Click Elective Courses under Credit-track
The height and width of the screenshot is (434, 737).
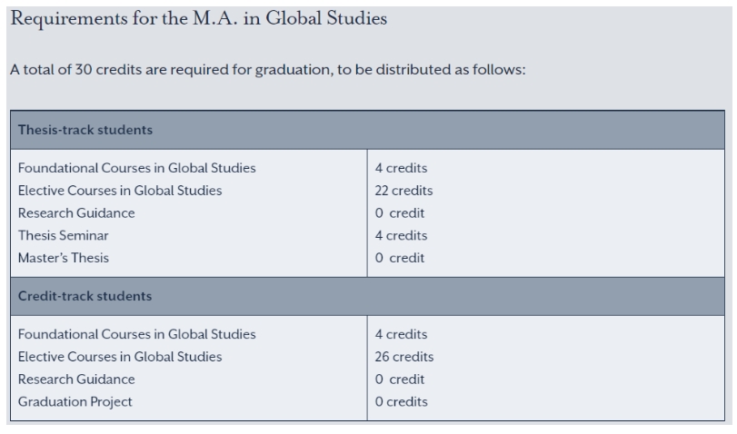point(120,357)
